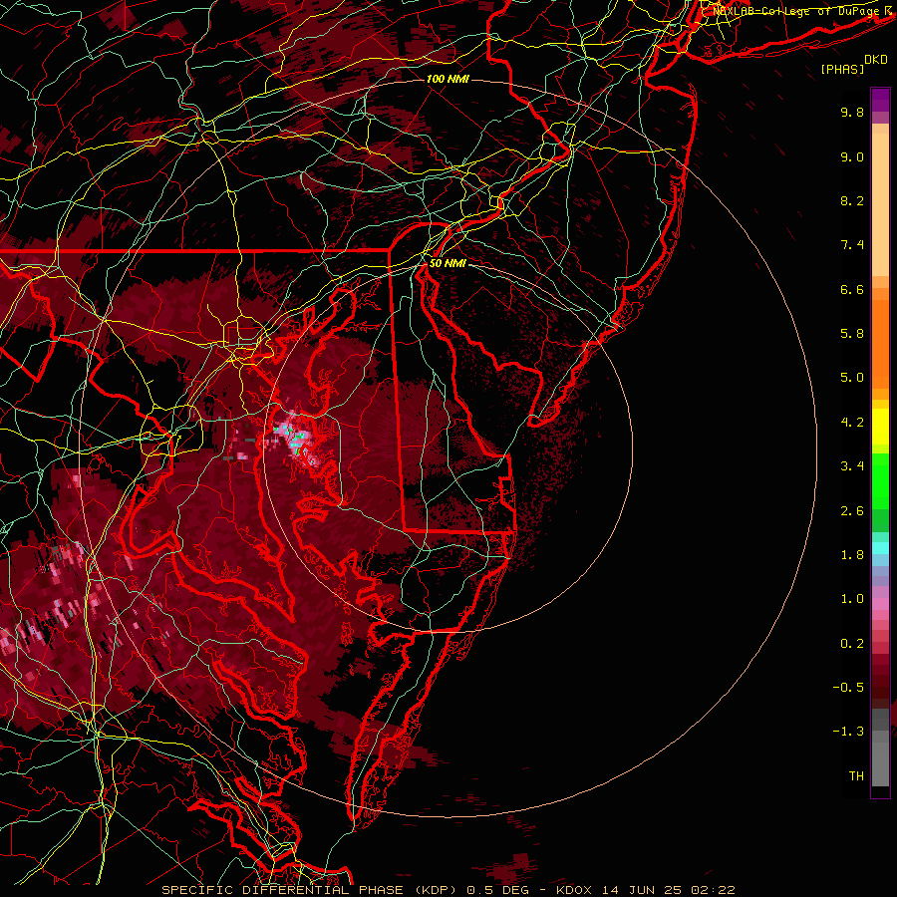Select the -0.5 scale label
The height and width of the screenshot is (897, 897).
[x=848, y=688]
